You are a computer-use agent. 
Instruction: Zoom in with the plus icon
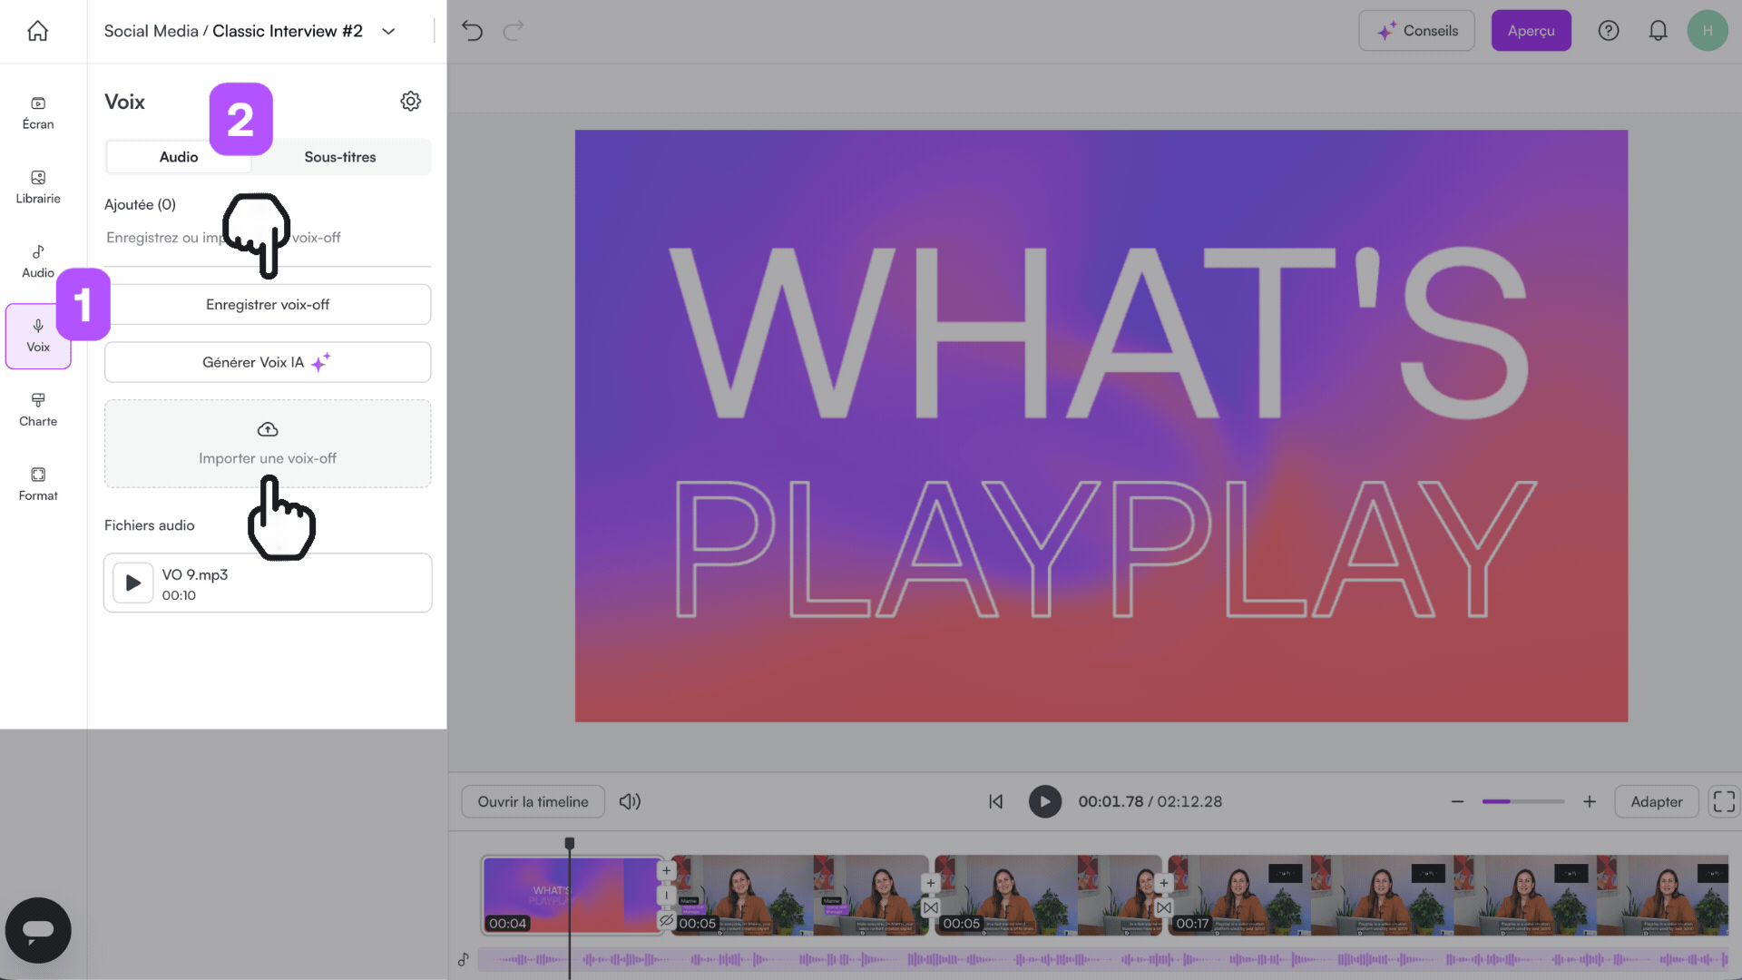coord(1590,801)
